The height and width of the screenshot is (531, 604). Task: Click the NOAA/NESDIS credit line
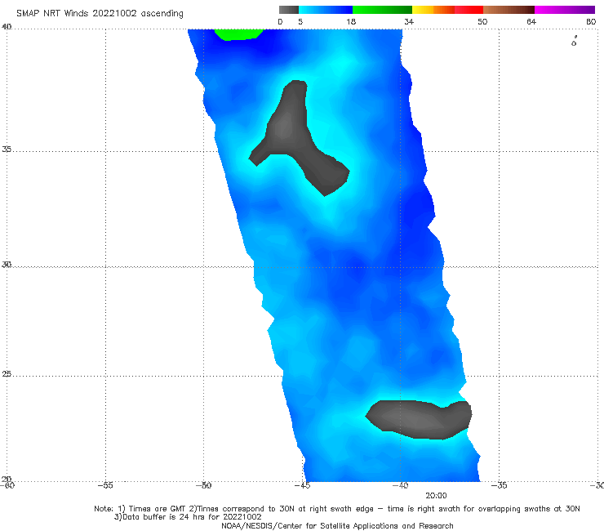coord(337,525)
